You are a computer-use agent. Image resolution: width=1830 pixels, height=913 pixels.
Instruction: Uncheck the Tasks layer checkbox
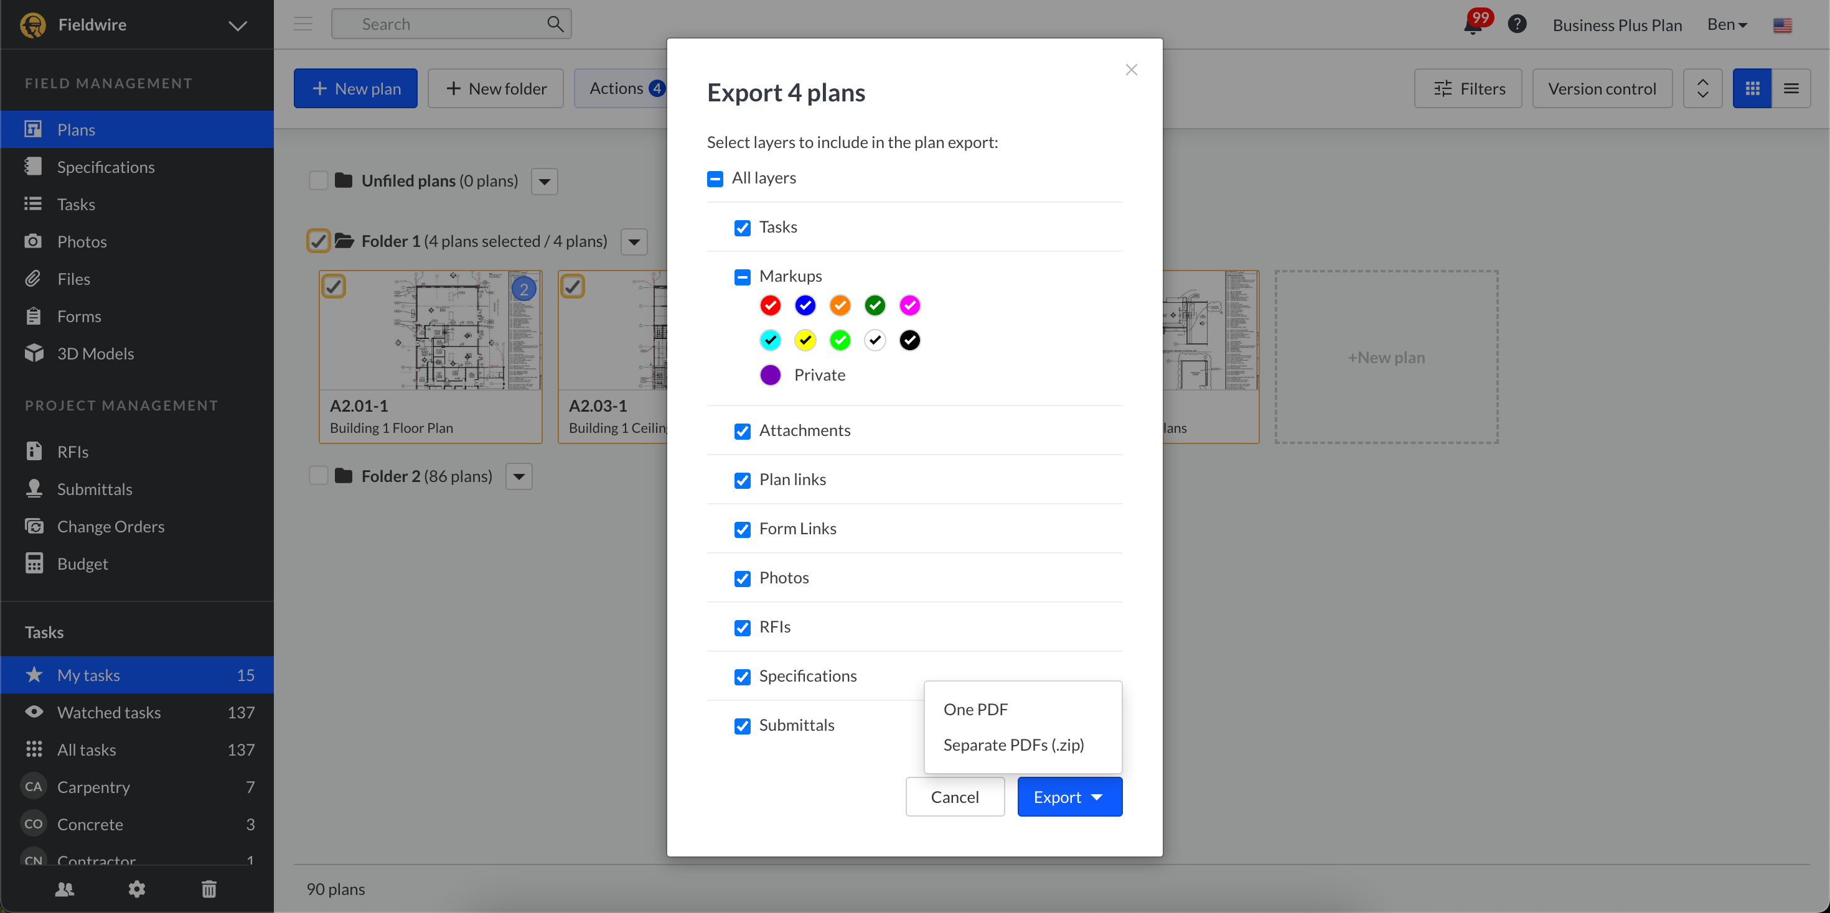tap(743, 228)
